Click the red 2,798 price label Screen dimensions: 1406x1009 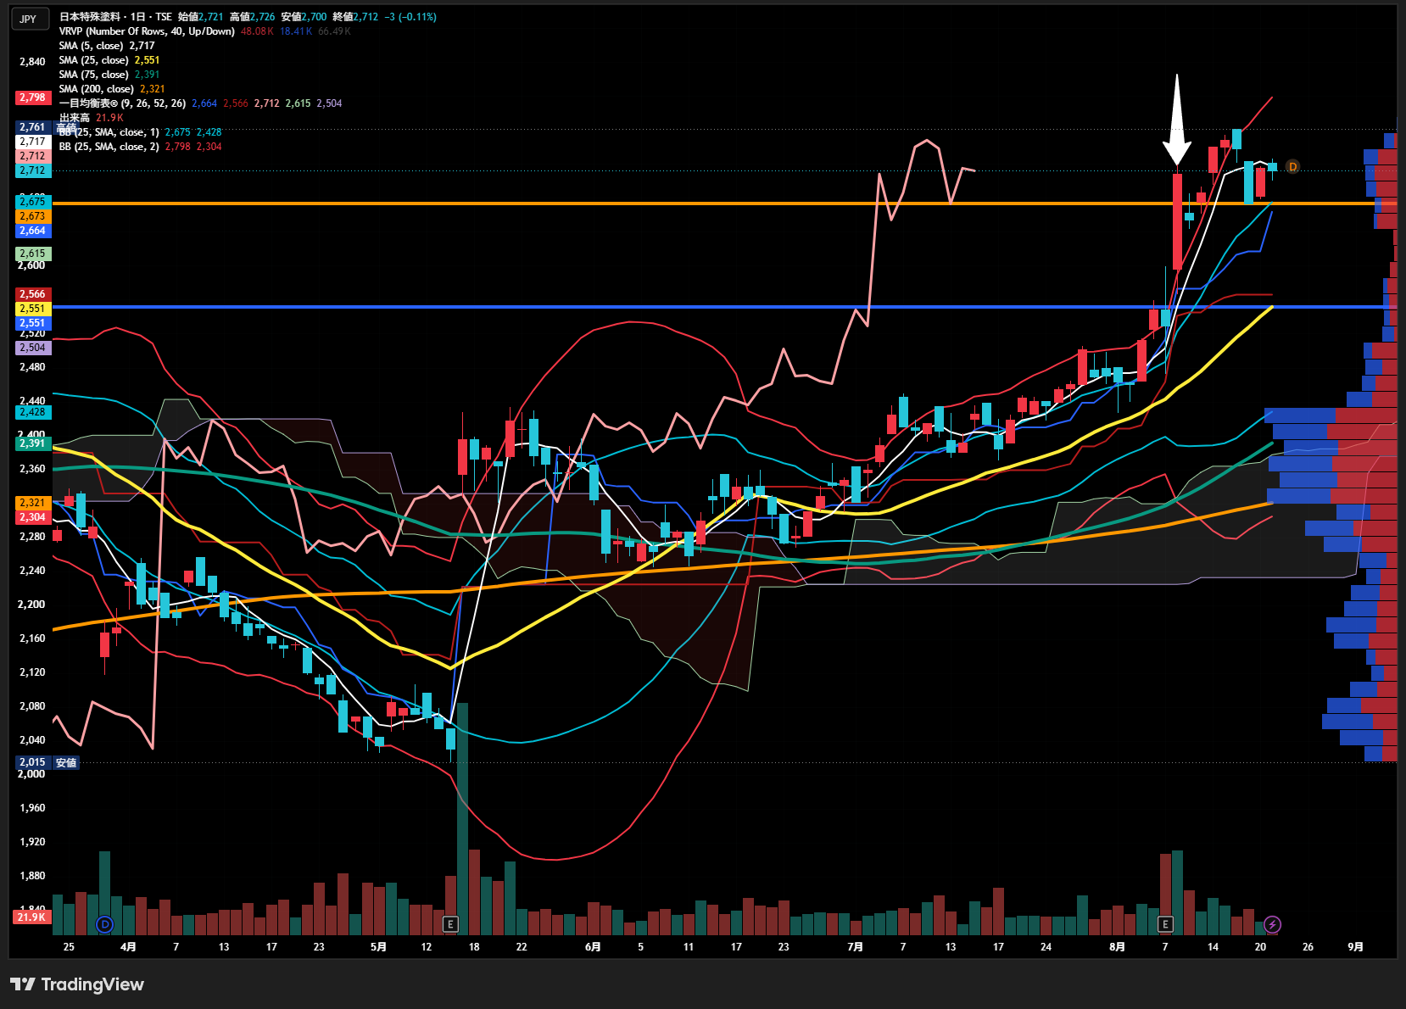33,98
